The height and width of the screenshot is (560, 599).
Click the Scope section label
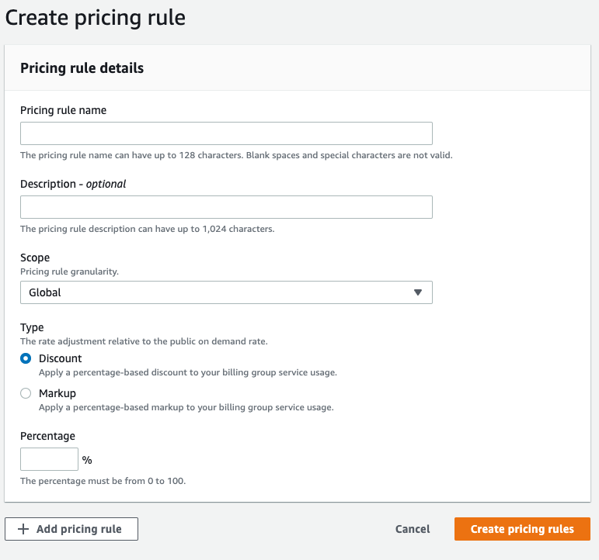35,258
